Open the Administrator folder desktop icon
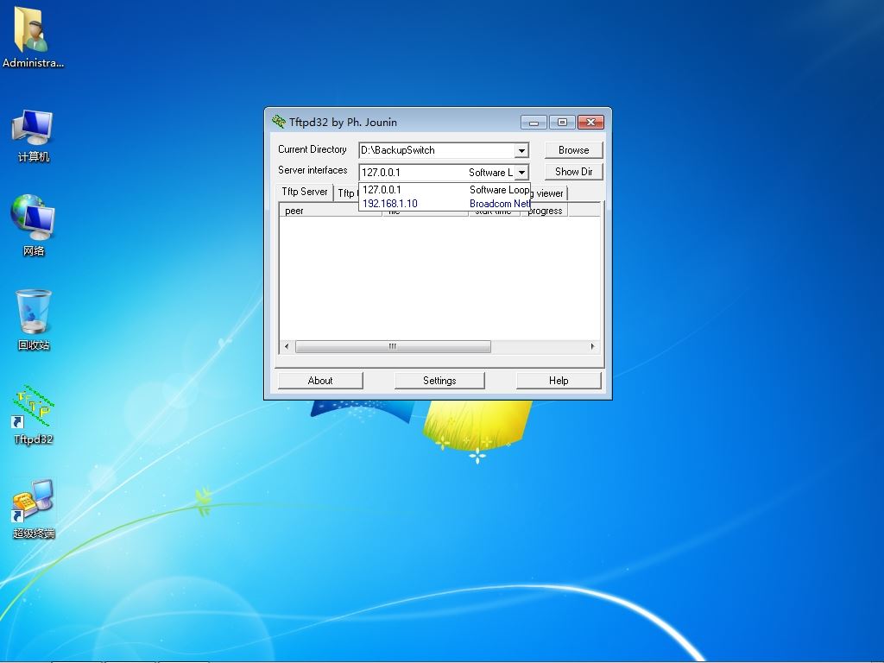 (x=33, y=36)
